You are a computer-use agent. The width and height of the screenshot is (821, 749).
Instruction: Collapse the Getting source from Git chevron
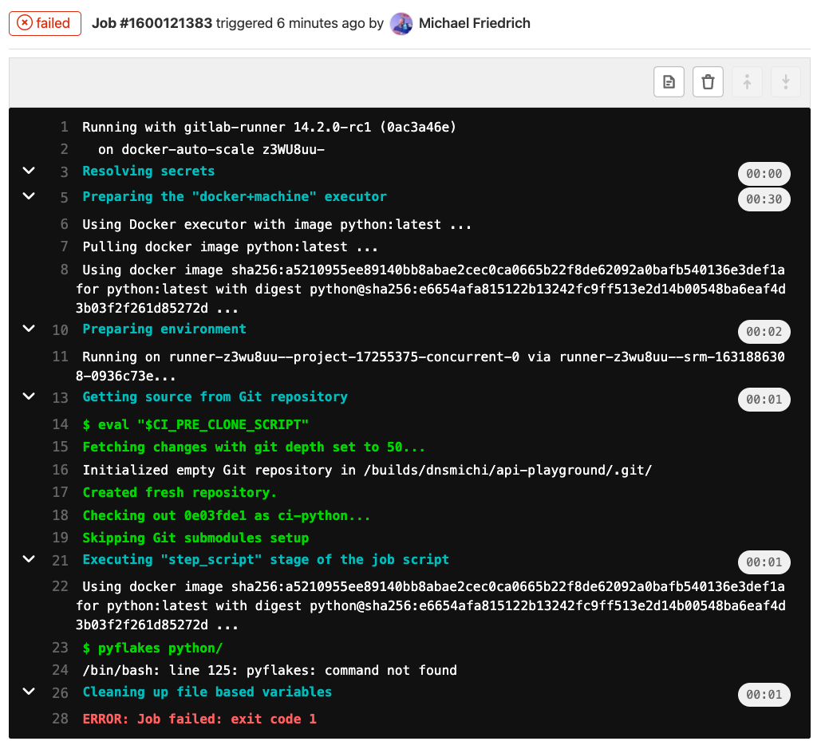coord(29,396)
